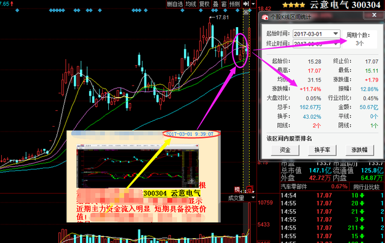Click the 147.1亿 总市值 value
Viewport: 385px width, 243px height.
320,171
